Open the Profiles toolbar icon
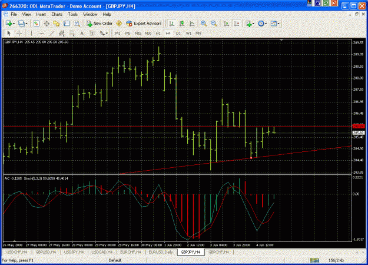The image size is (368, 265). coord(21,24)
